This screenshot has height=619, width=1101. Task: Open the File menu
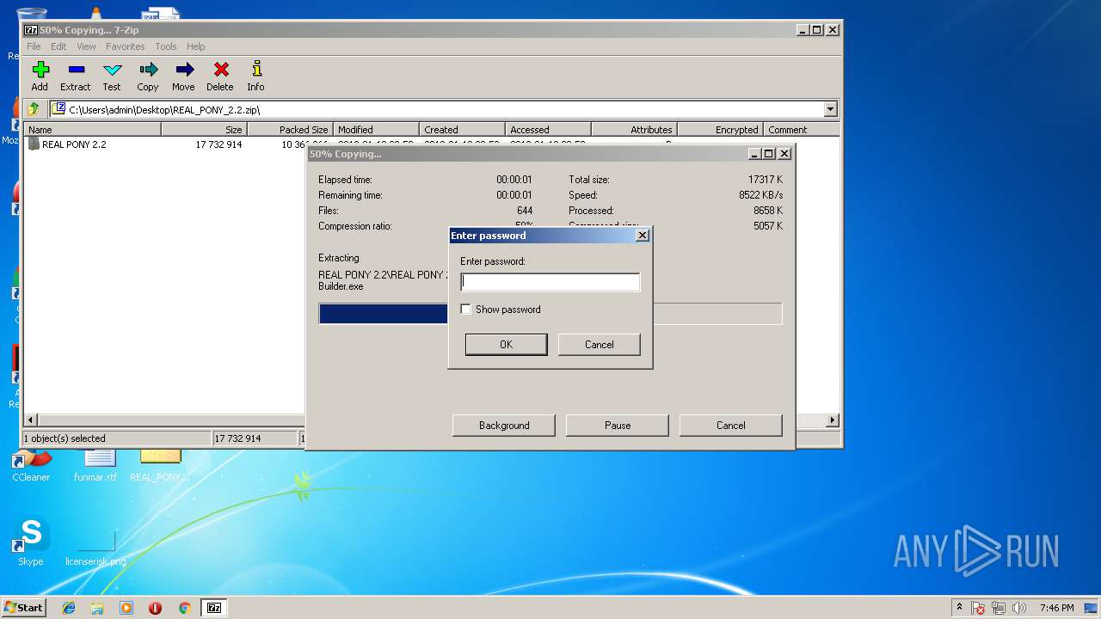pos(34,46)
